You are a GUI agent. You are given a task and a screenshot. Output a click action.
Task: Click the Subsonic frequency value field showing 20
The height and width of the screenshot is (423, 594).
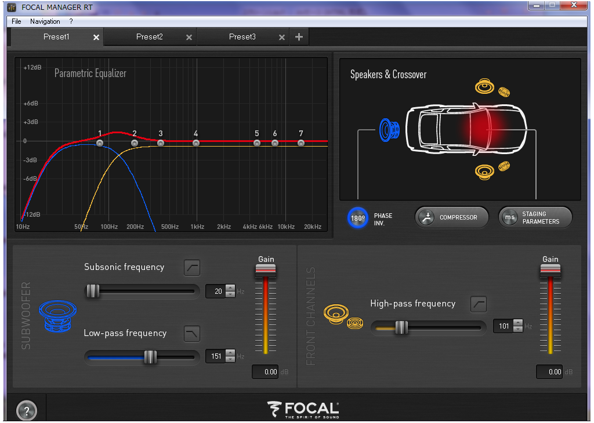(x=216, y=291)
